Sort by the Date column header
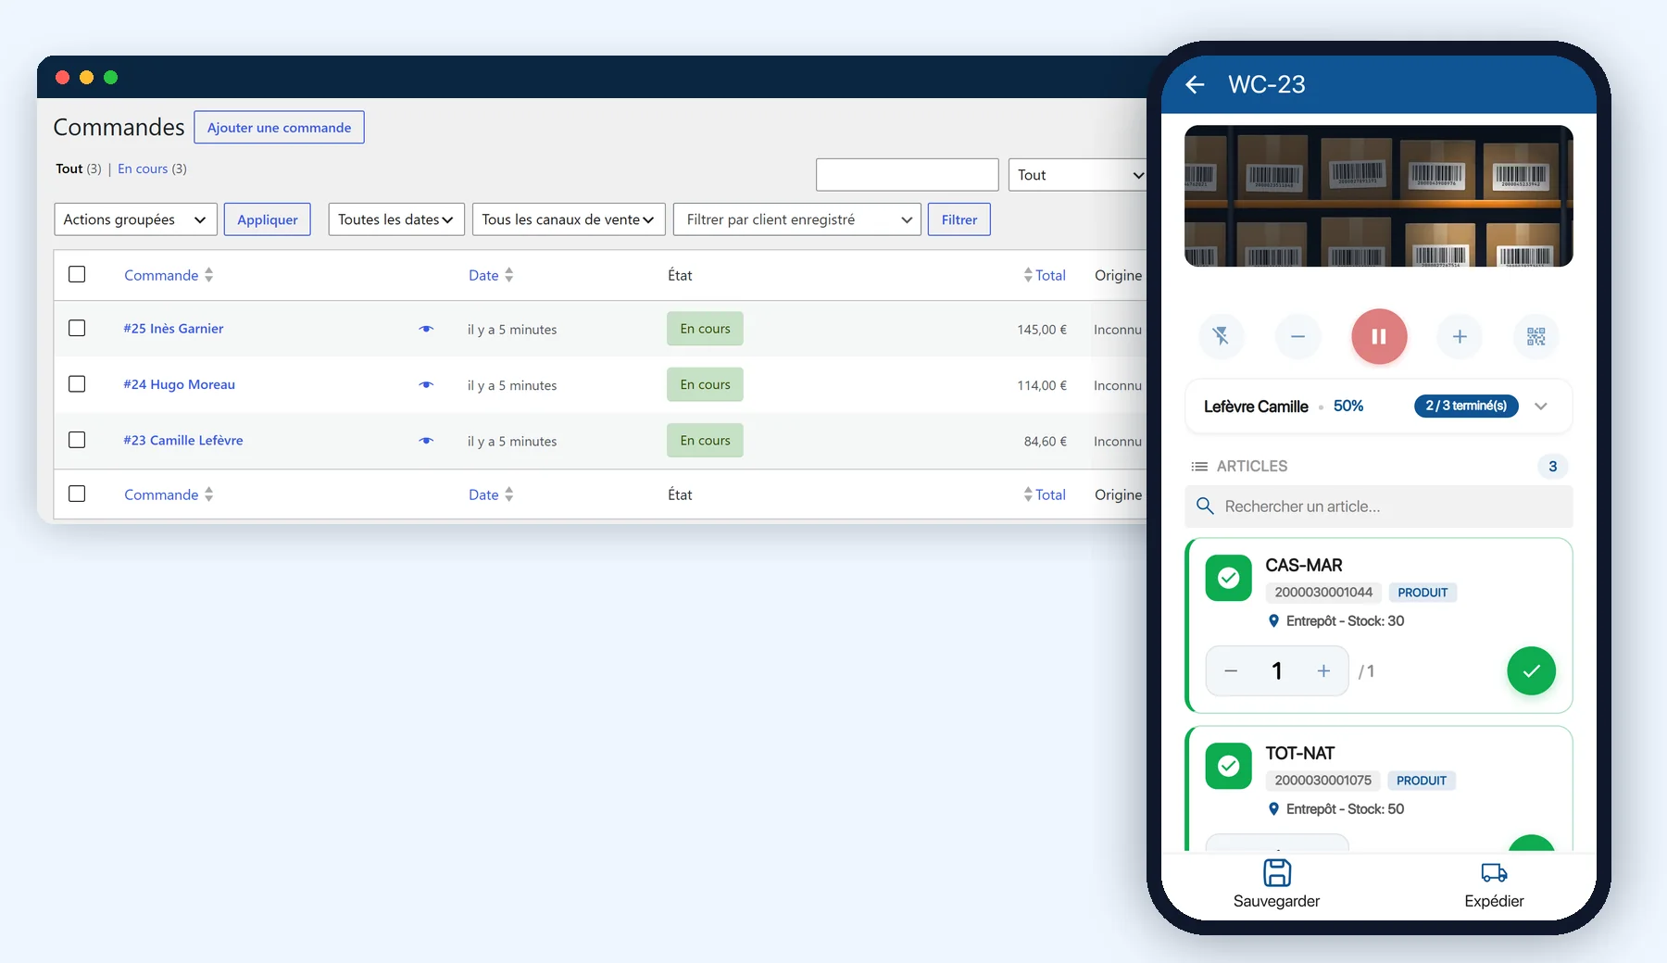 pos(491,275)
